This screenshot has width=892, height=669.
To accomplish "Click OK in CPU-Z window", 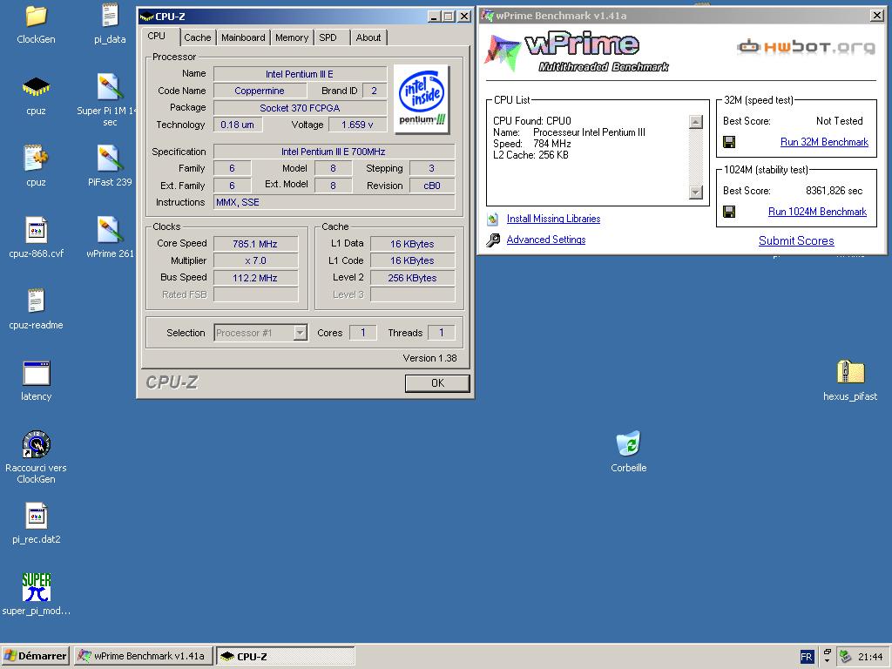I will pos(437,383).
